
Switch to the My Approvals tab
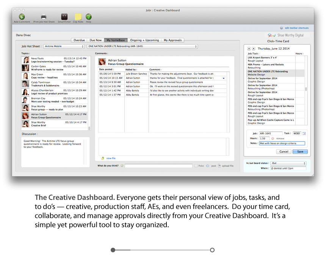pyautogui.click(x=172, y=40)
